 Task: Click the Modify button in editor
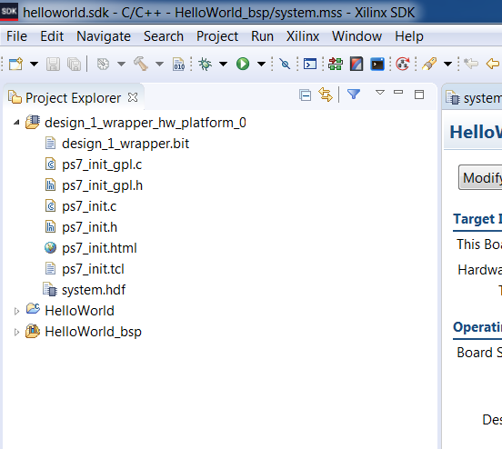[x=480, y=177]
